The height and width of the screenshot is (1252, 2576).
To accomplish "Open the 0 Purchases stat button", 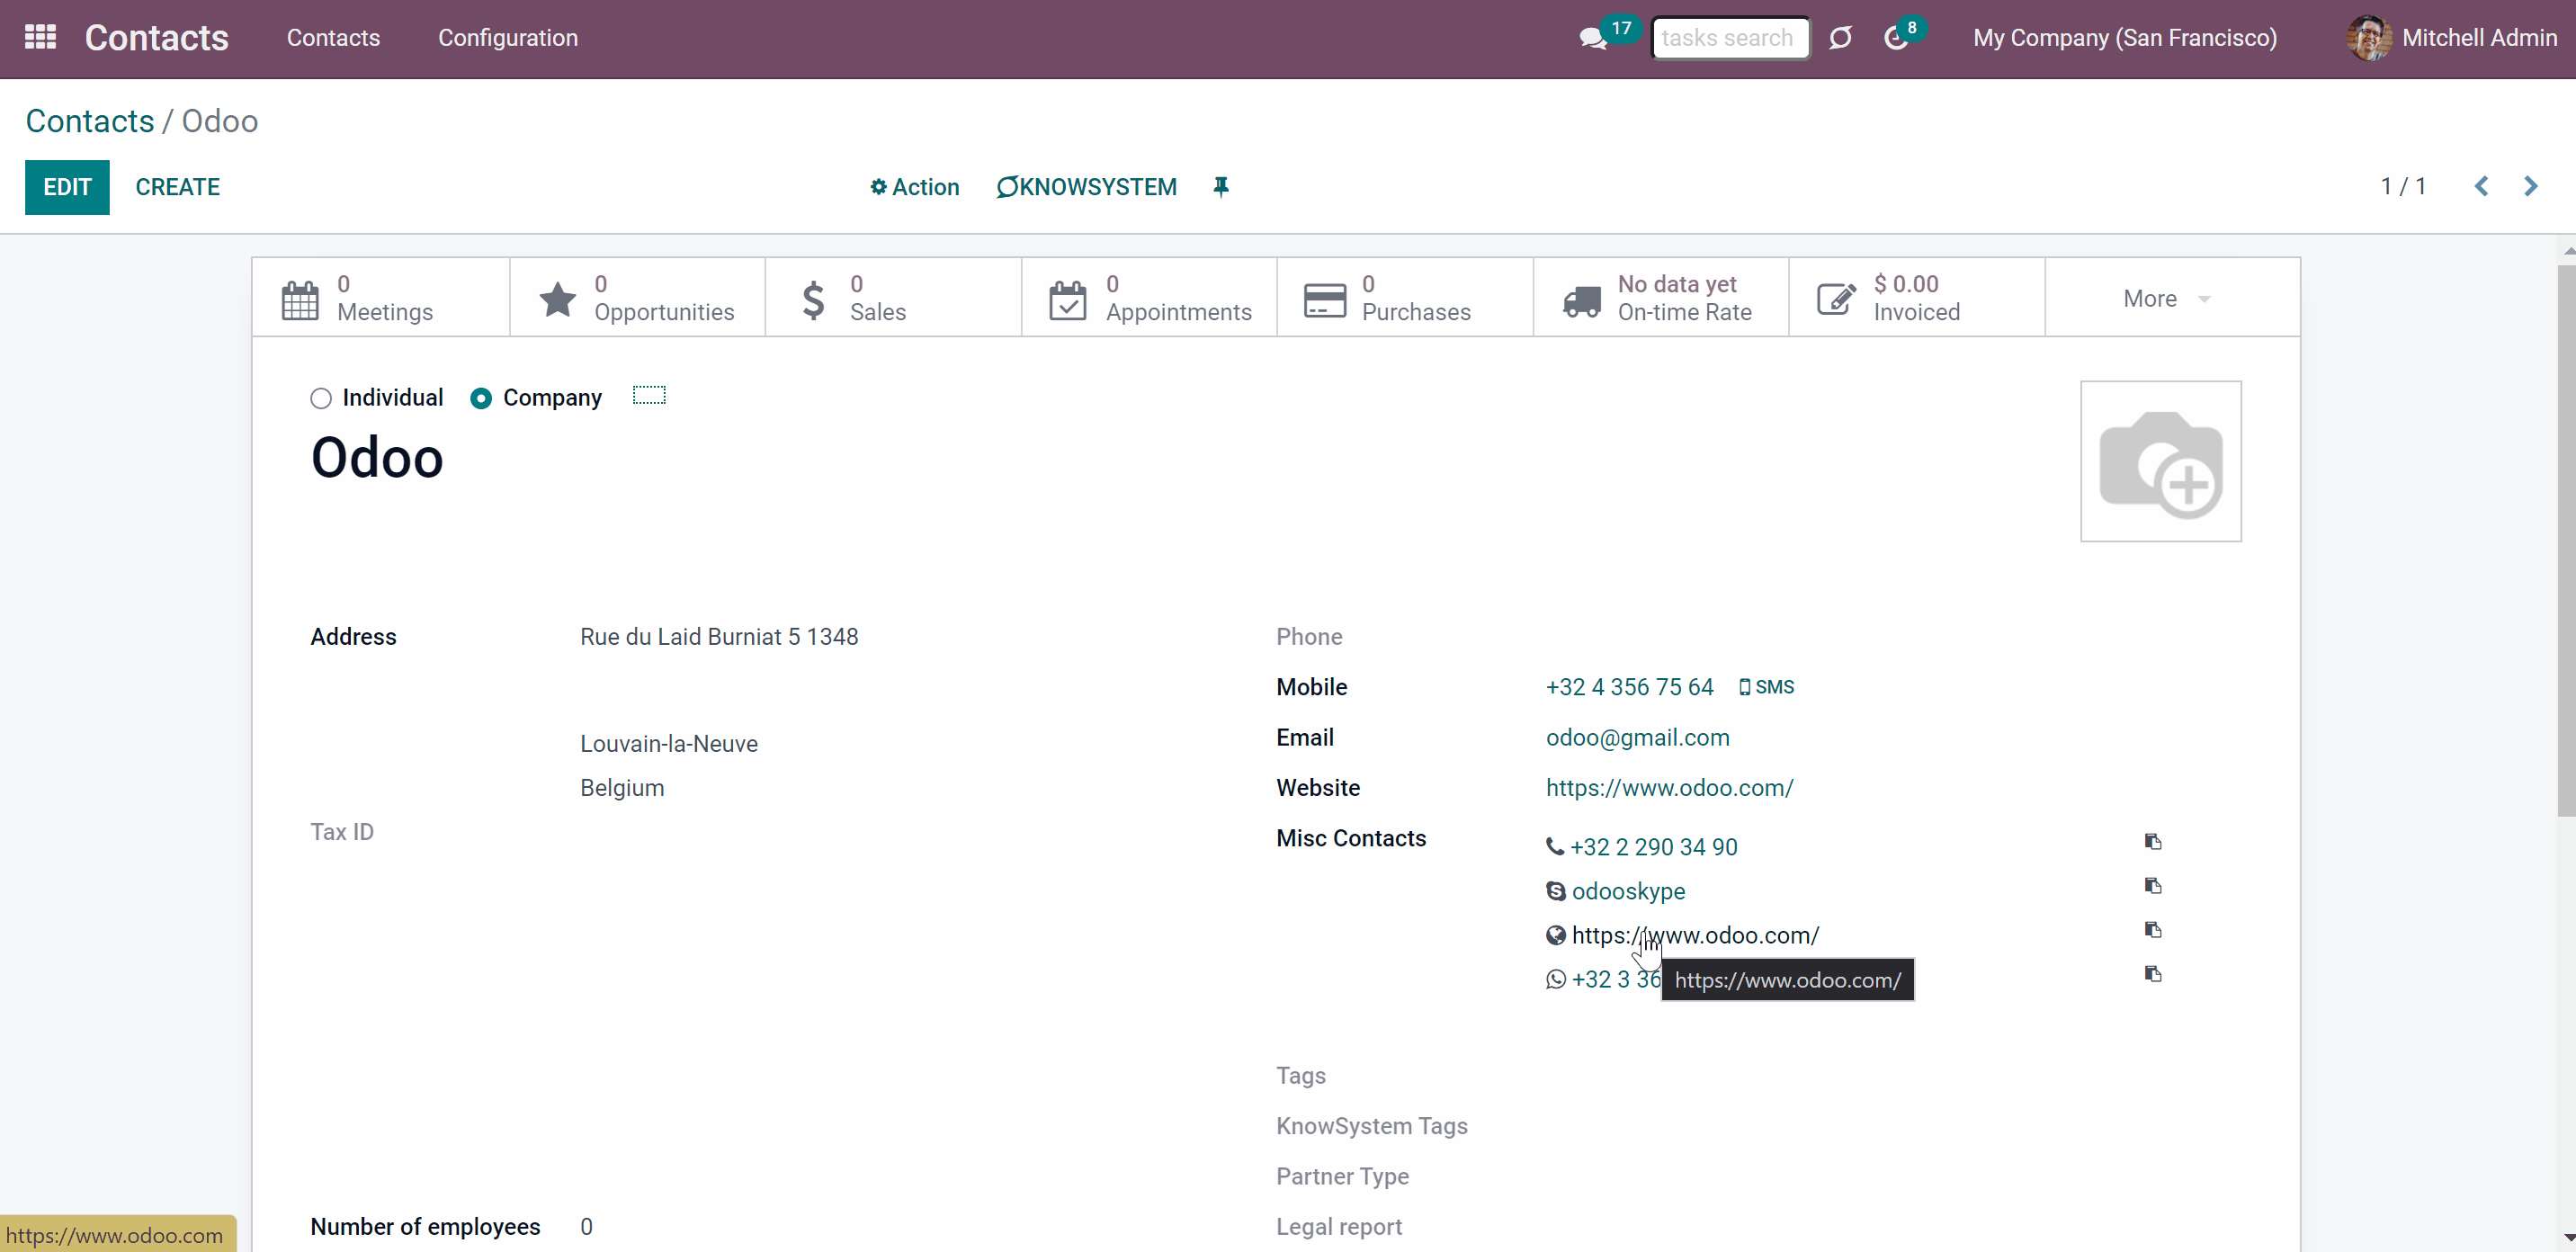I will coord(1406,298).
